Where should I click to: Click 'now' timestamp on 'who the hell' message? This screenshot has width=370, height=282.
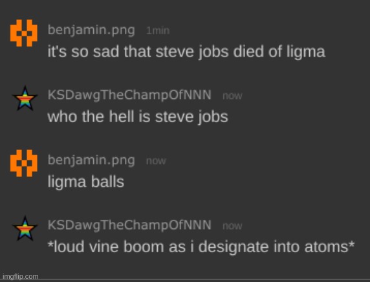point(232,96)
